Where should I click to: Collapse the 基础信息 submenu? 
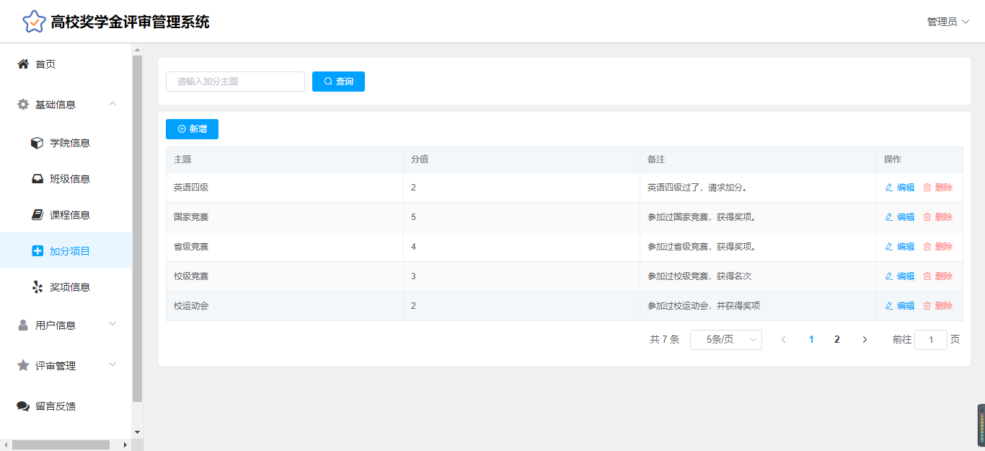(112, 105)
